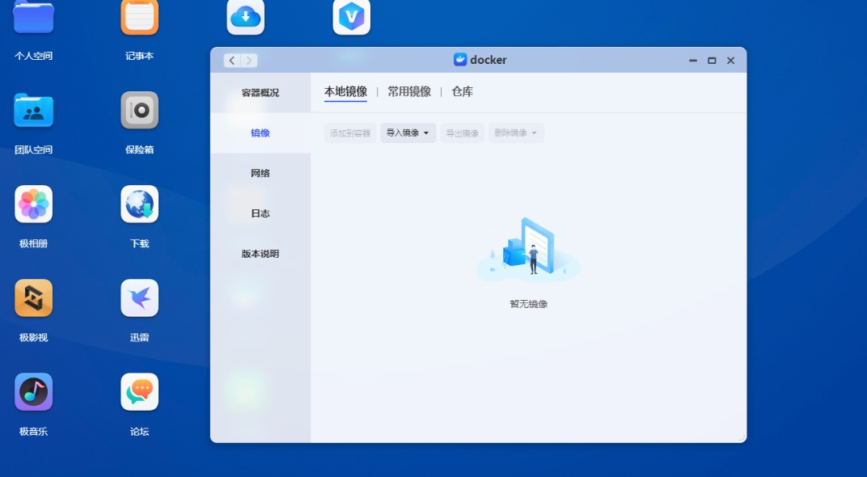This screenshot has height=477, width=867.
Task: Open 版本说明 release notes
Action: pos(260,254)
